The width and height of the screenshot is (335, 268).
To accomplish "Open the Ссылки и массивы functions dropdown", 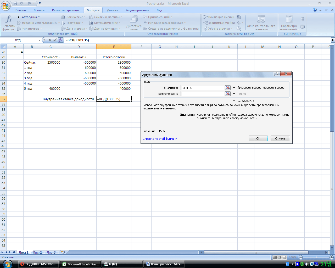I will [x=105, y=17].
